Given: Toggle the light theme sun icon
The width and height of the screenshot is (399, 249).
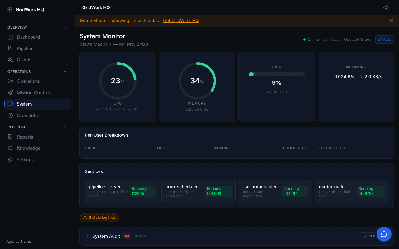Looking at the screenshot, I should [x=386, y=7].
